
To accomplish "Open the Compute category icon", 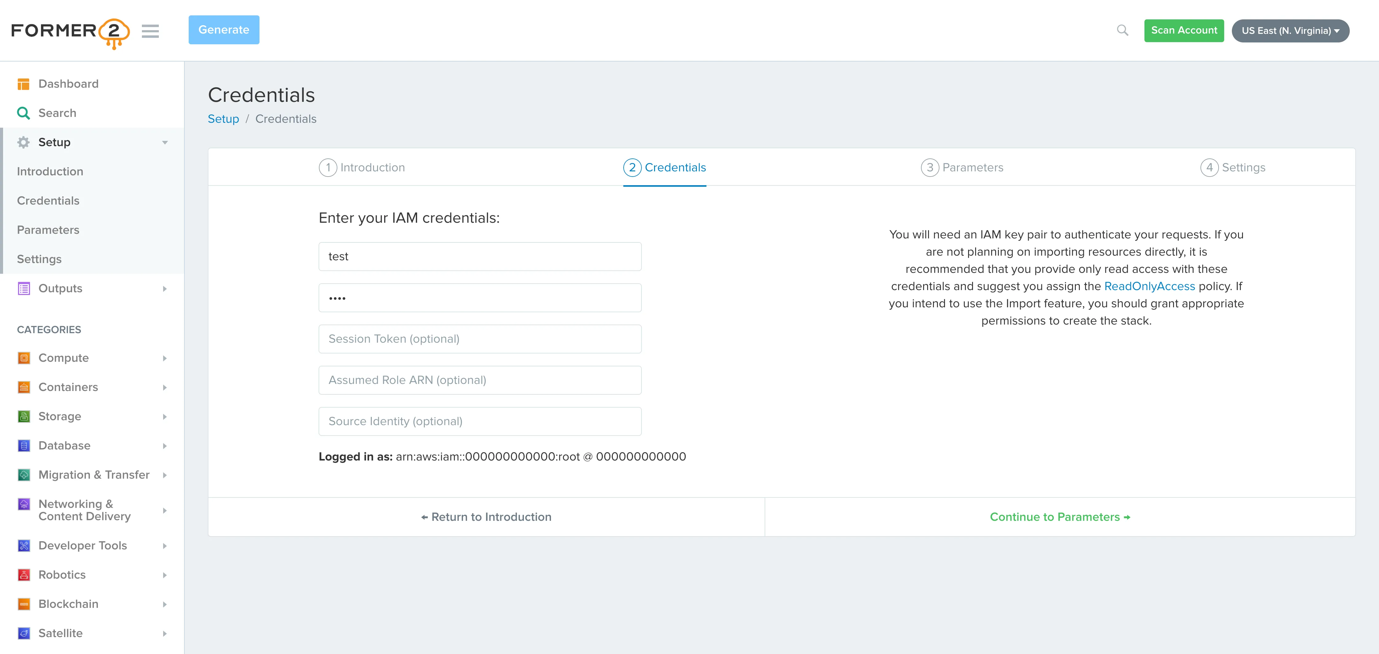I will click(24, 357).
